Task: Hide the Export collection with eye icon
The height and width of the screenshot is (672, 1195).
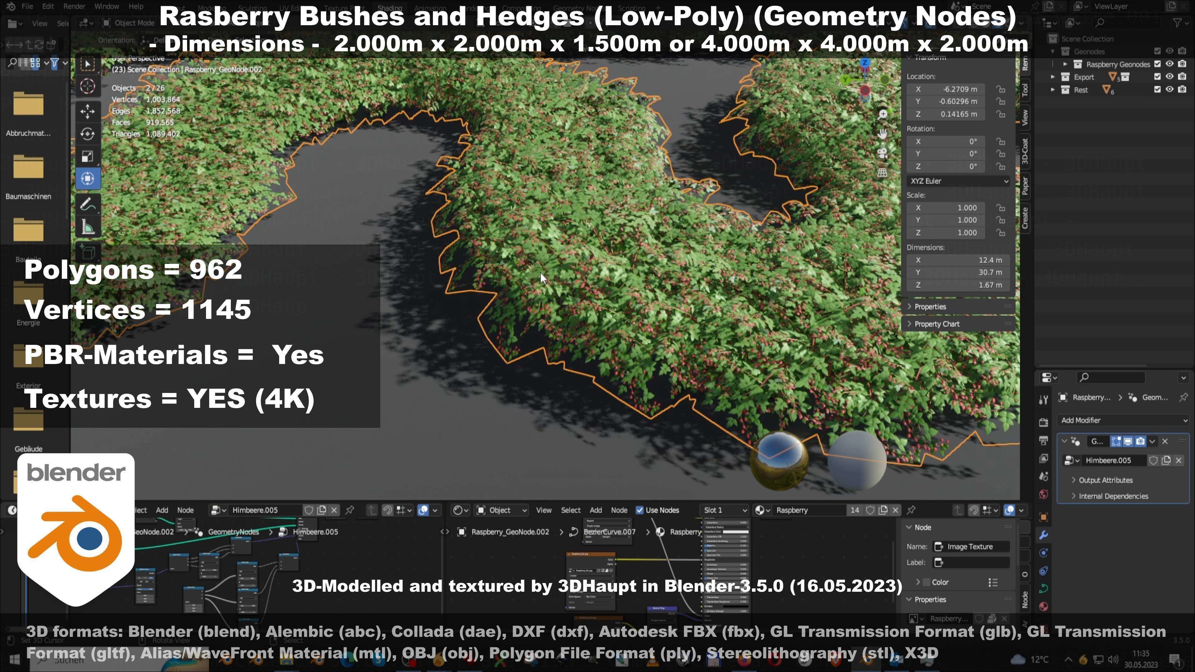Action: point(1169,77)
